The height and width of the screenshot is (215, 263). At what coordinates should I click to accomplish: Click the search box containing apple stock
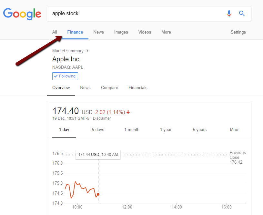pyautogui.click(x=136, y=14)
